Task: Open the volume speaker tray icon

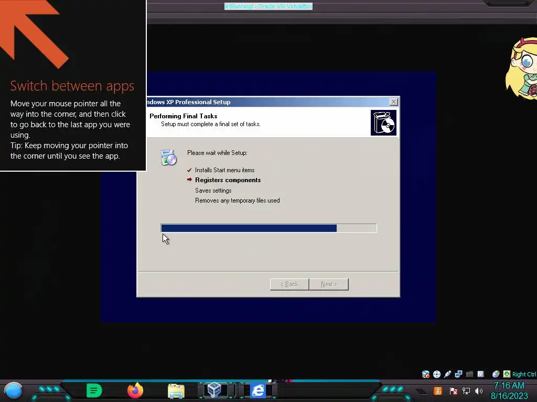Action: pos(478,390)
